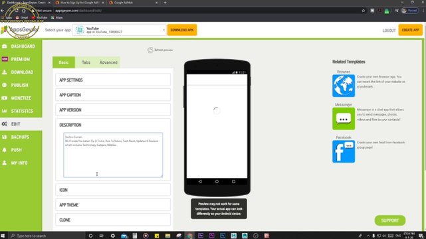The height and width of the screenshot is (239, 426).
Task: Select the Messenger template icon
Action: coord(344,119)
